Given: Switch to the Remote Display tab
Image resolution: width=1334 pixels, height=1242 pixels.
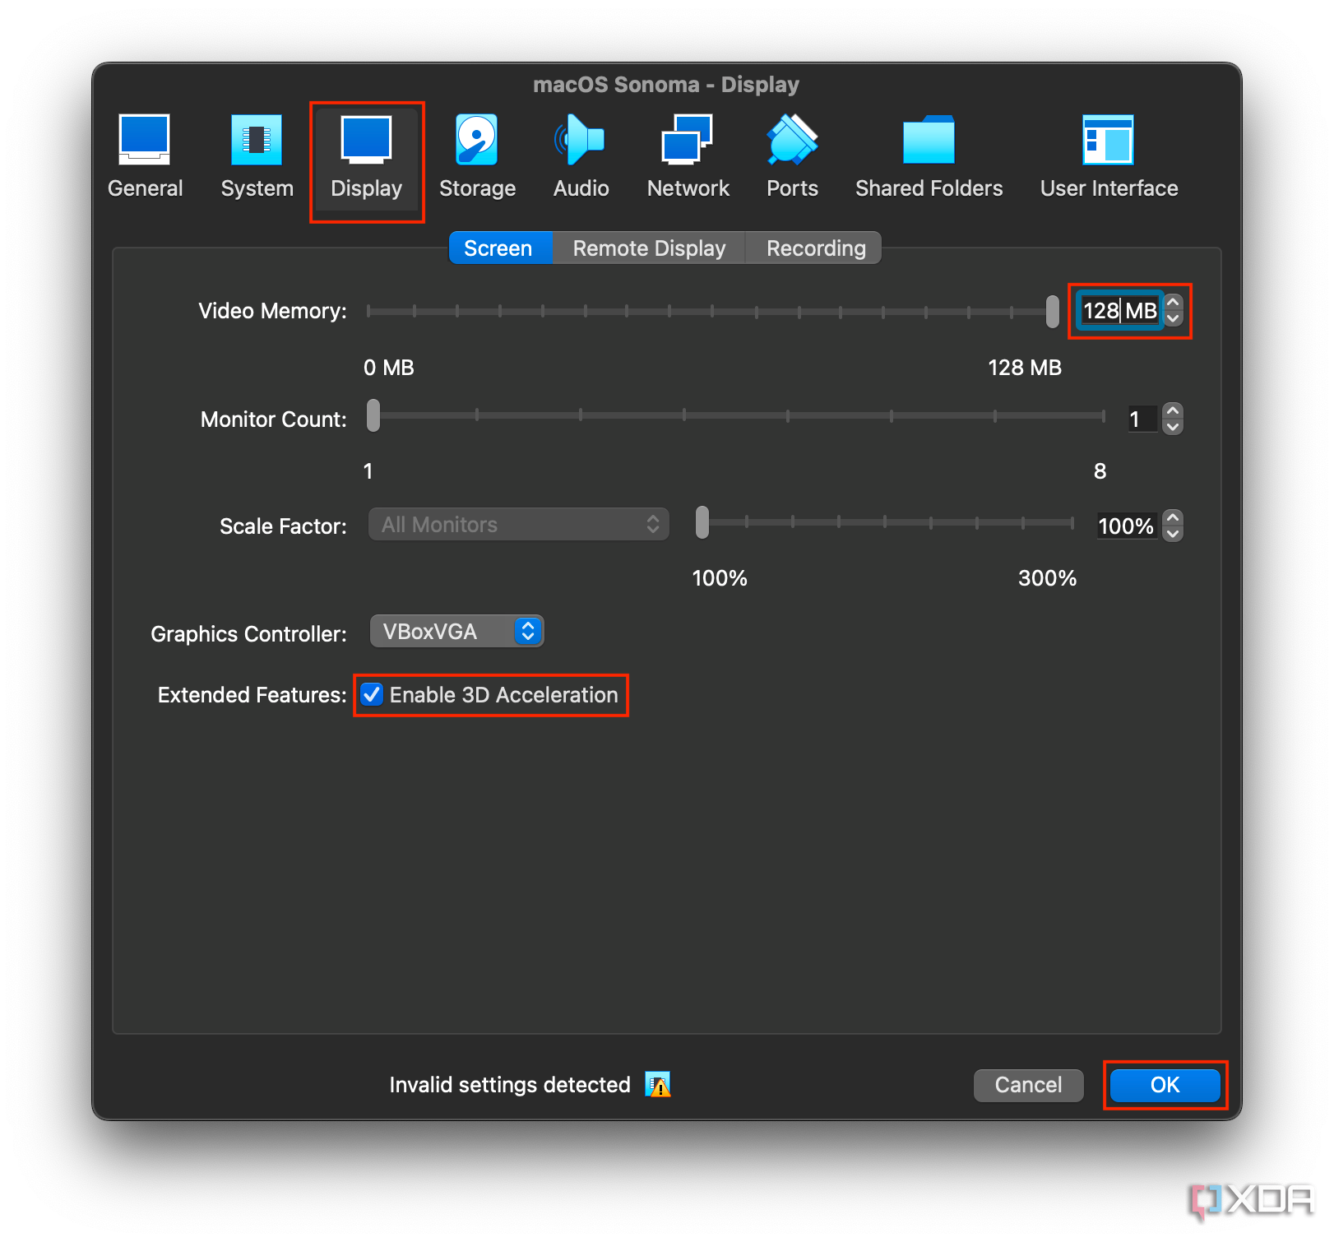Looking at the screenshot, I should pos(649,248).
